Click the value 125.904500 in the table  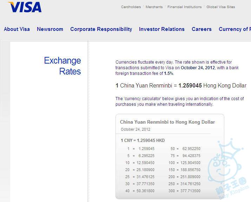point(190,163)
